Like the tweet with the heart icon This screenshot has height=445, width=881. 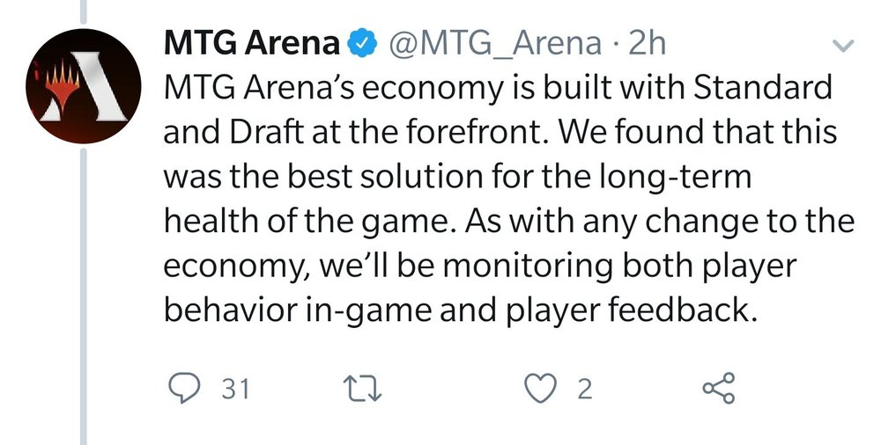click(540, 388)
